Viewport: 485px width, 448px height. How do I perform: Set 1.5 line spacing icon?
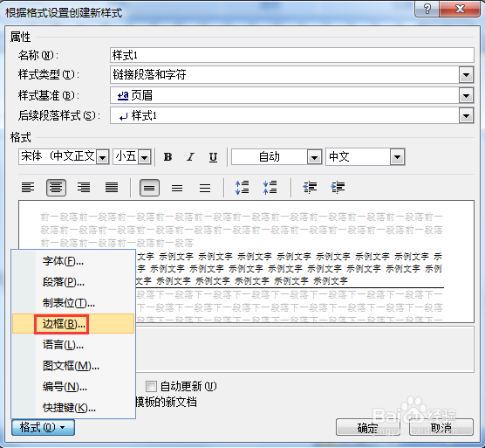pos(177,188)
